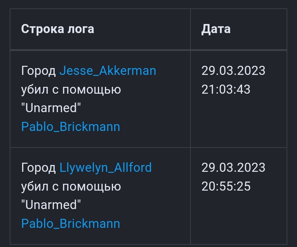Viewport: 297px width, 247px height.
Task: Click the 20:55:25 timestamp
Action: (226, 186)
